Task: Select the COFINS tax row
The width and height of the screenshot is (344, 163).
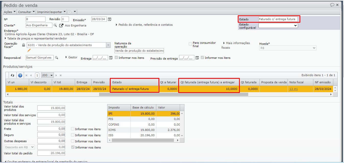Action: coord(144,125)
